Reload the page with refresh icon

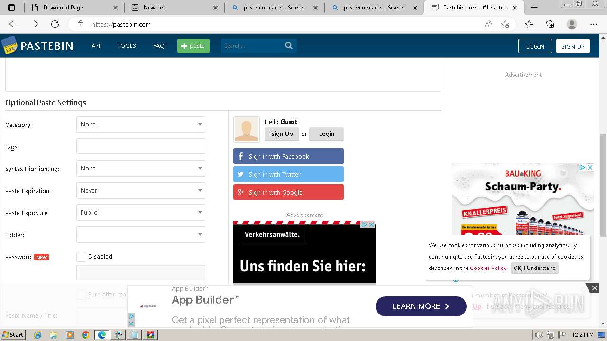coord(55,24)
